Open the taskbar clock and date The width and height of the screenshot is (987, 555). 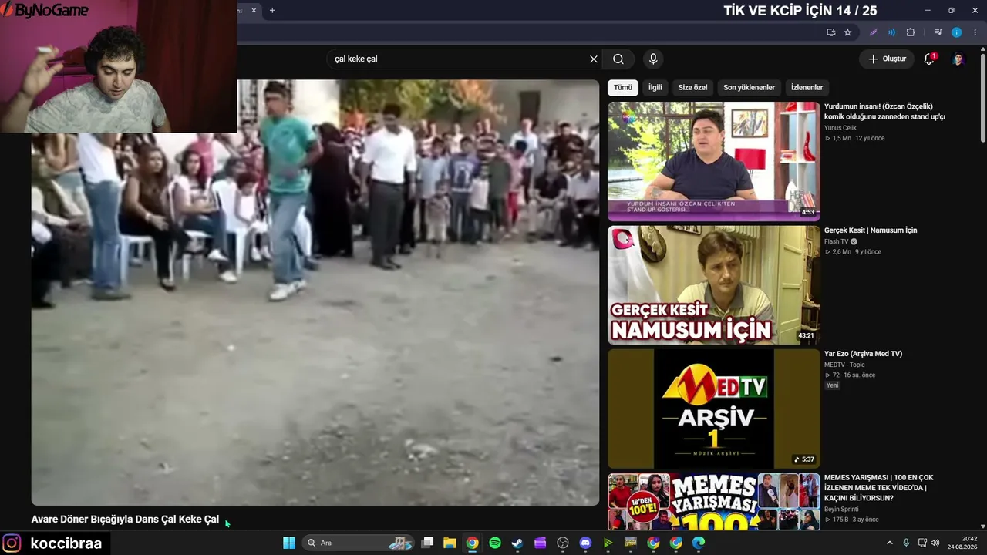(963, 543)
